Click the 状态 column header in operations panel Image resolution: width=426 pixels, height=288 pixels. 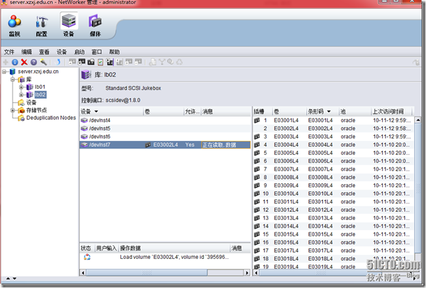point(87,248)
